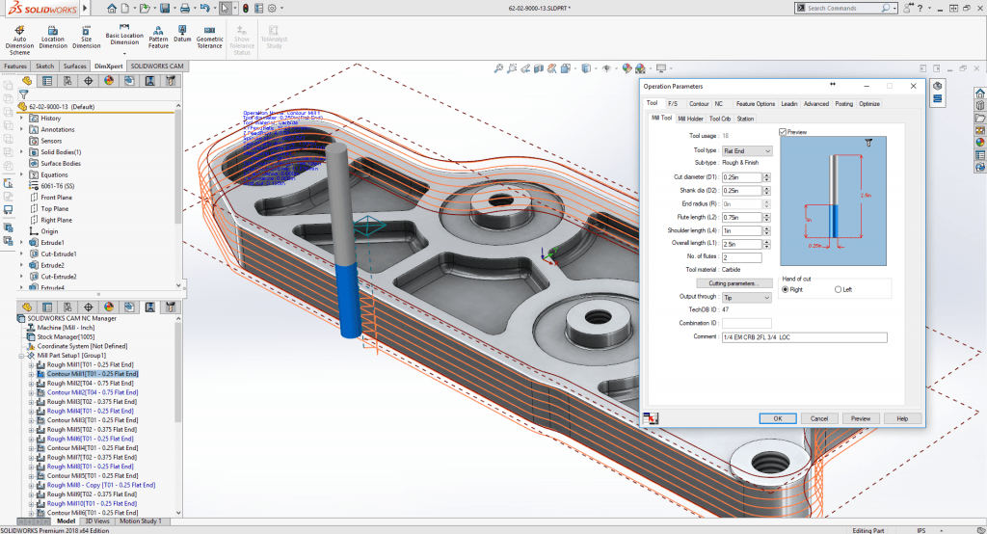
Task: Activate the Geometric Tolerance tool
Action: (209, 37)
